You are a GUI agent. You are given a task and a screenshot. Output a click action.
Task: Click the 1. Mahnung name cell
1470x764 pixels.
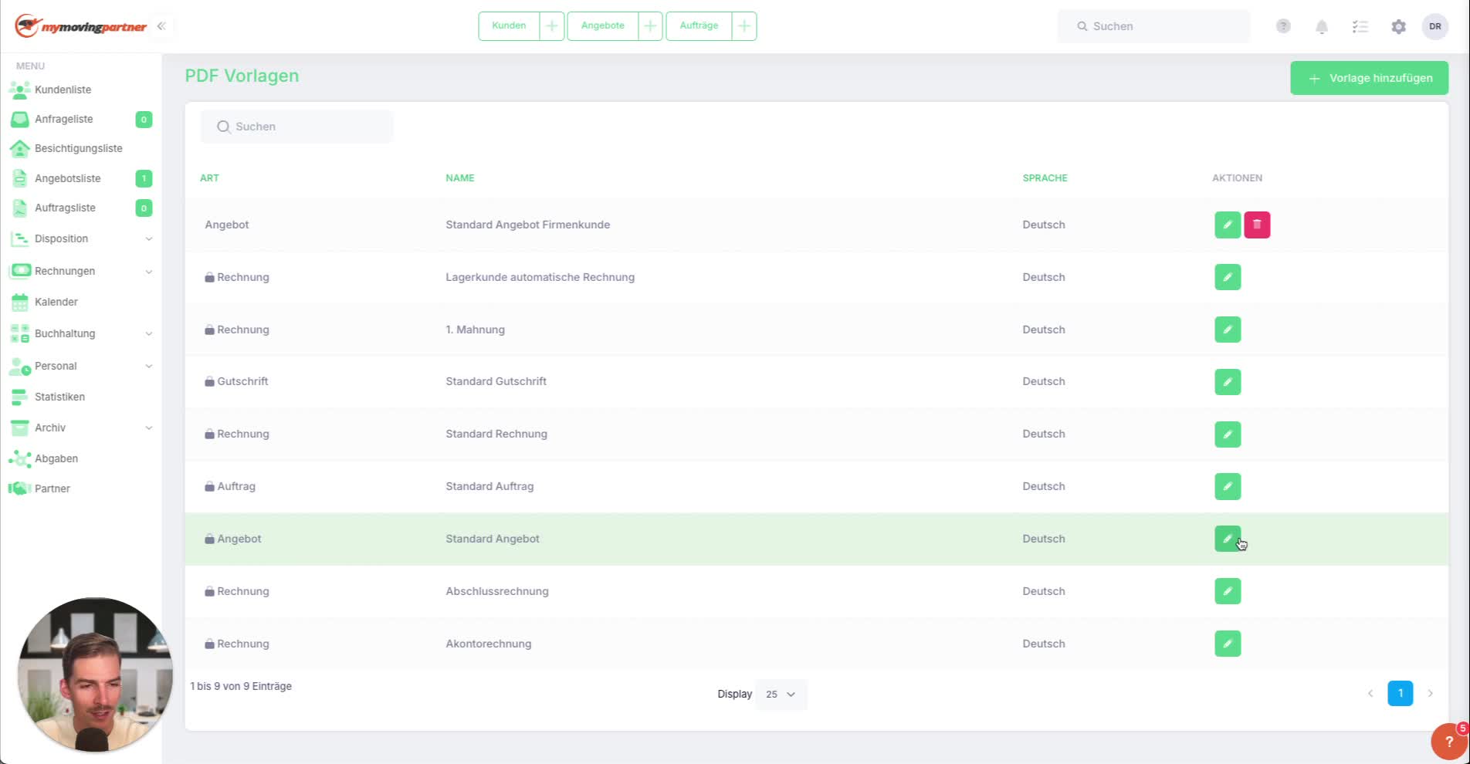point(475,330)
